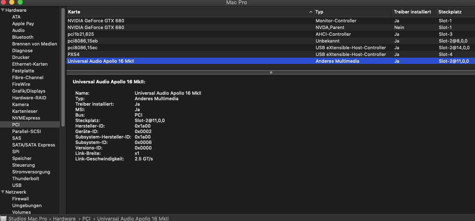This screenshot has height=221, width=475.
Task: Open FireWire category
Action: click(x=21, y=84)
